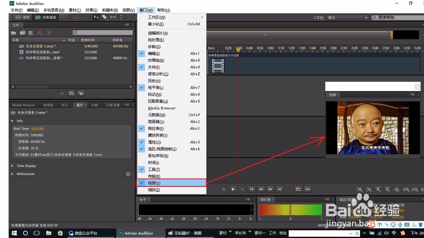Click the transport Stop button

pos(223,189)
